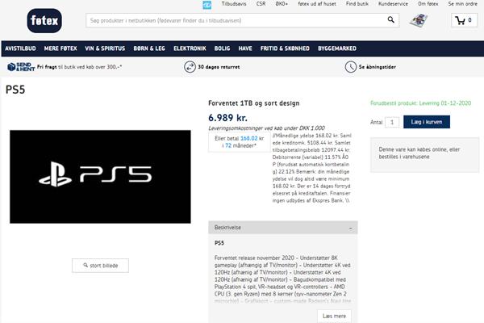This screenshot has height=323, width=484.
Task: Open the VIN & SPIRITUS menu
Action: 105,48
